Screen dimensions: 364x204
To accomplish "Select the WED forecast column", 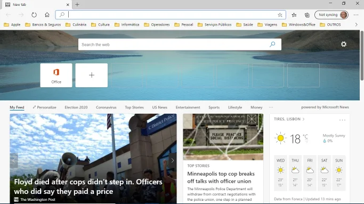I will tap(280, 173).
